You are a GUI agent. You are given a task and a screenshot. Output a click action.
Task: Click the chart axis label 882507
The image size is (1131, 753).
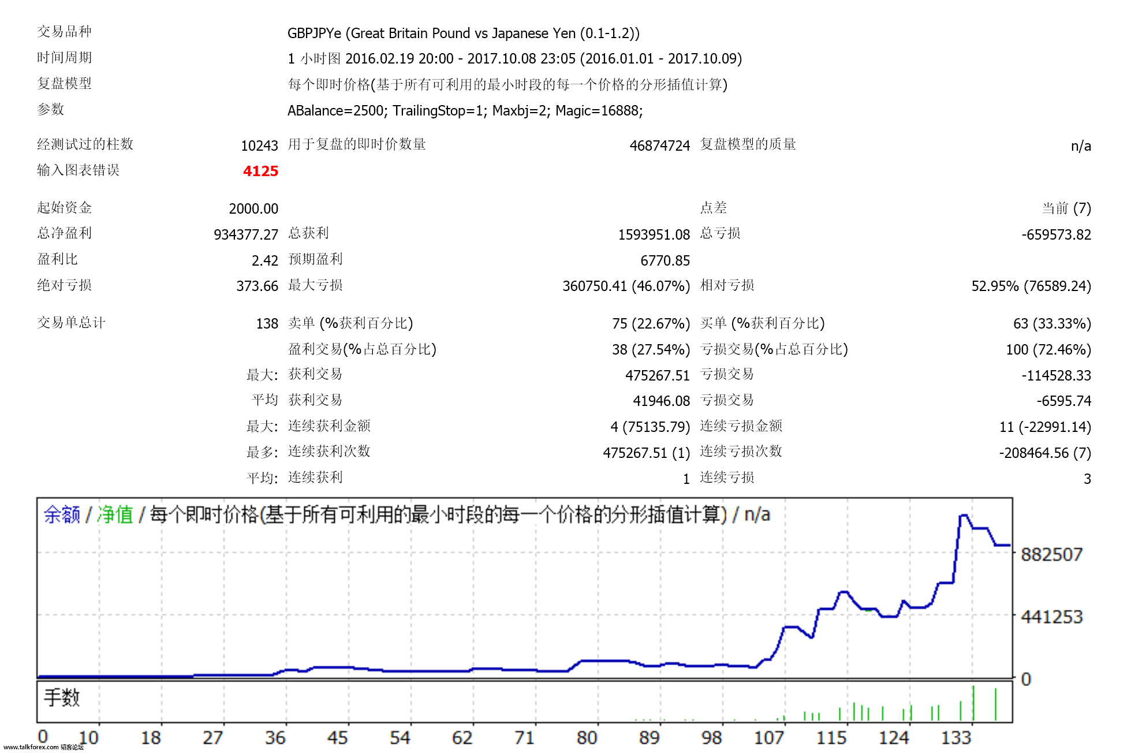1051,554
